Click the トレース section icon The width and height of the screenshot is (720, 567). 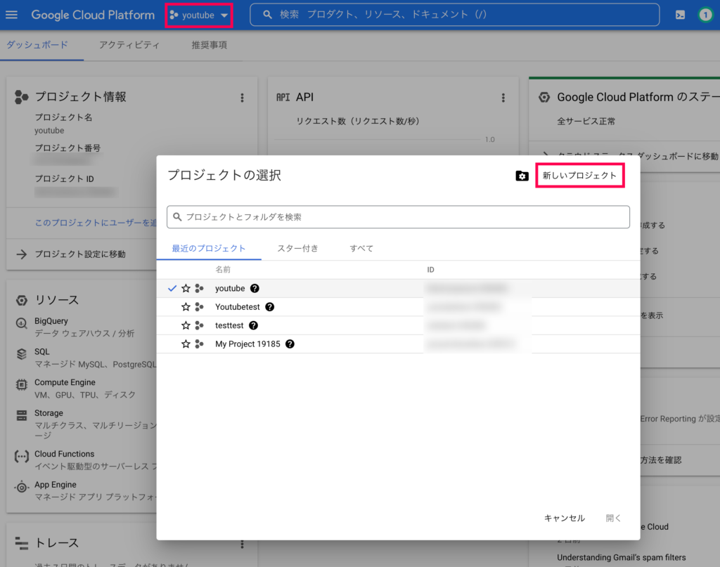pyautogui.click(x=22, y=543)
